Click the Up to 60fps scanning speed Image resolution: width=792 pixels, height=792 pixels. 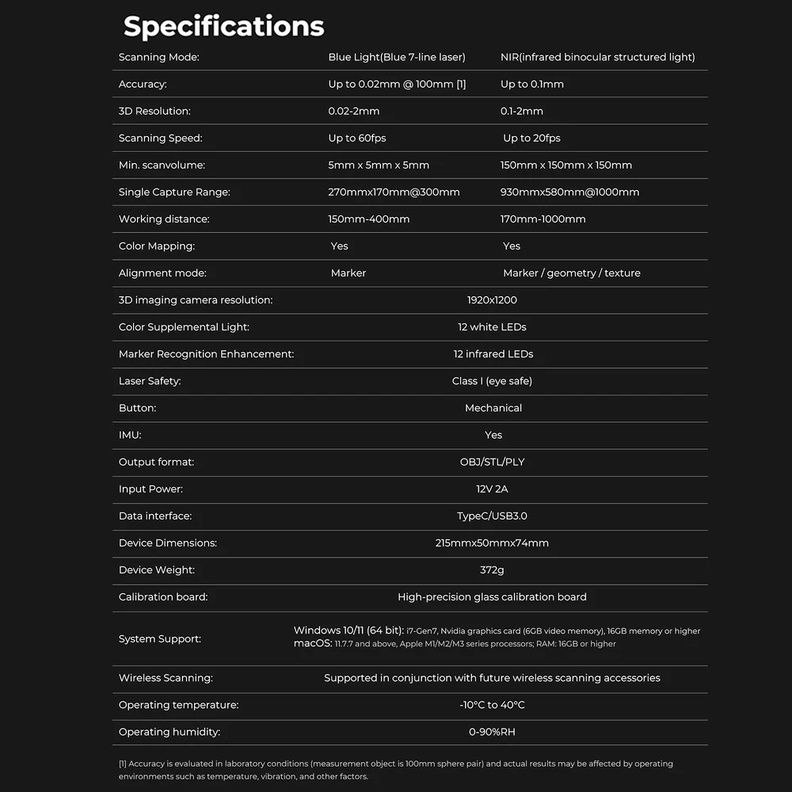356,138
